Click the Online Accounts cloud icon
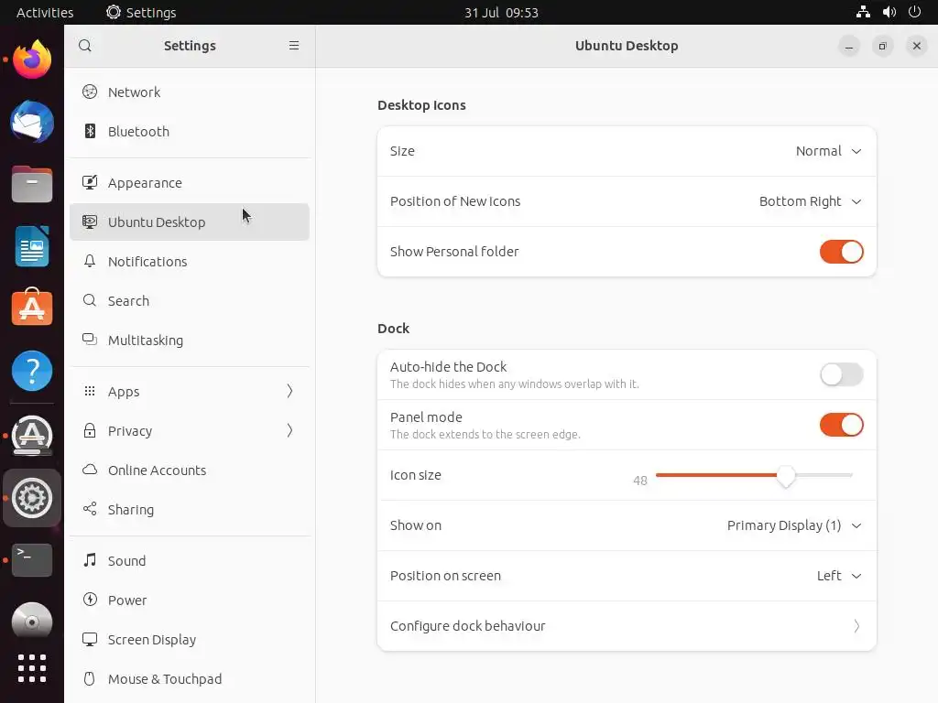938x703 pixels. tap(90, 470)
